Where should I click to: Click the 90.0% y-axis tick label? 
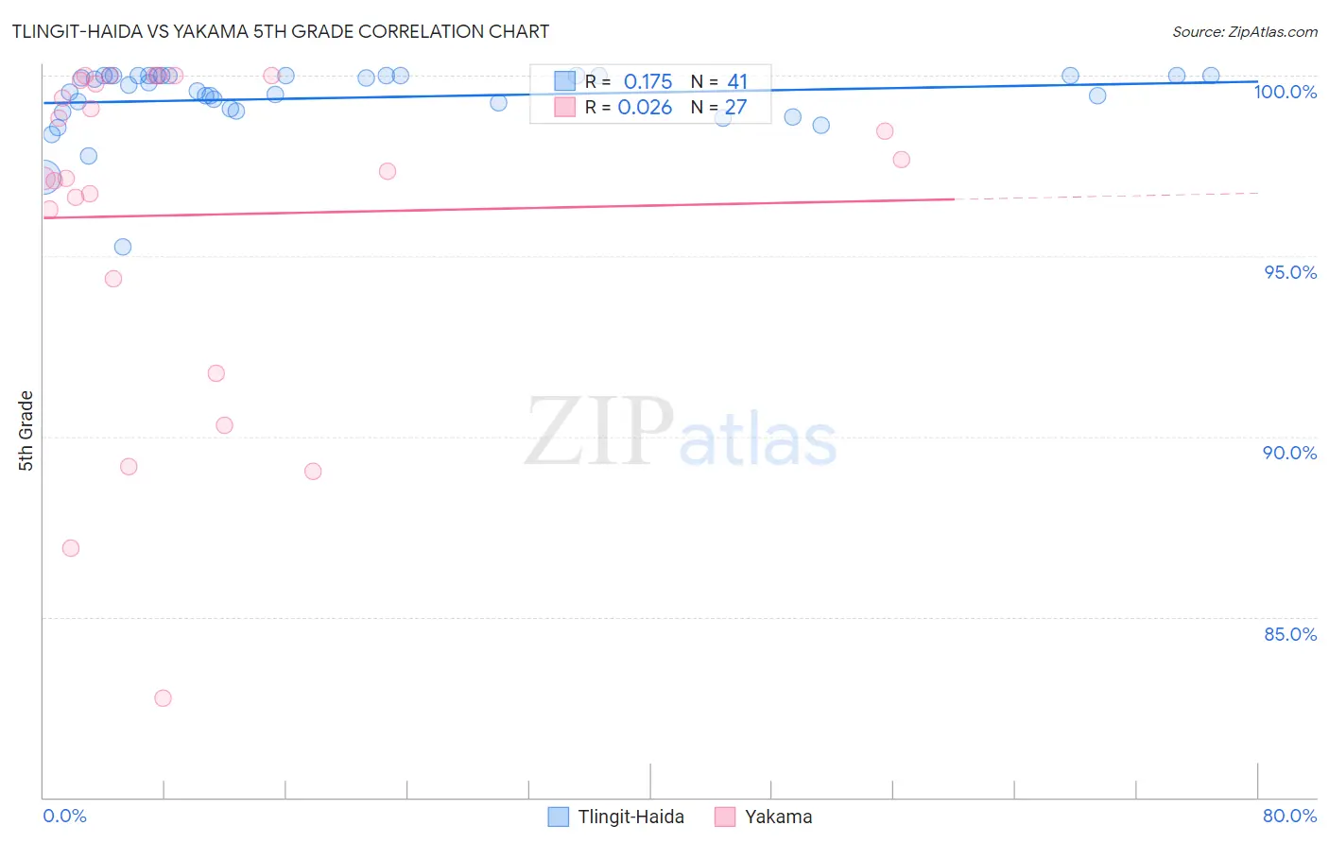[x=1289, y=453]
